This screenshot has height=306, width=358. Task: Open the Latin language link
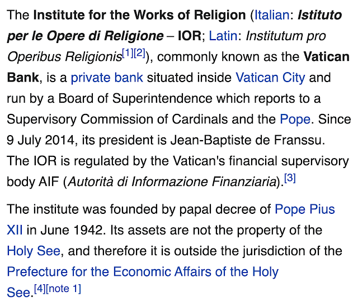[223, 36]
